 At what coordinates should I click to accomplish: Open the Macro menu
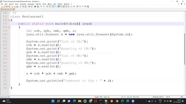click(50, 4)
